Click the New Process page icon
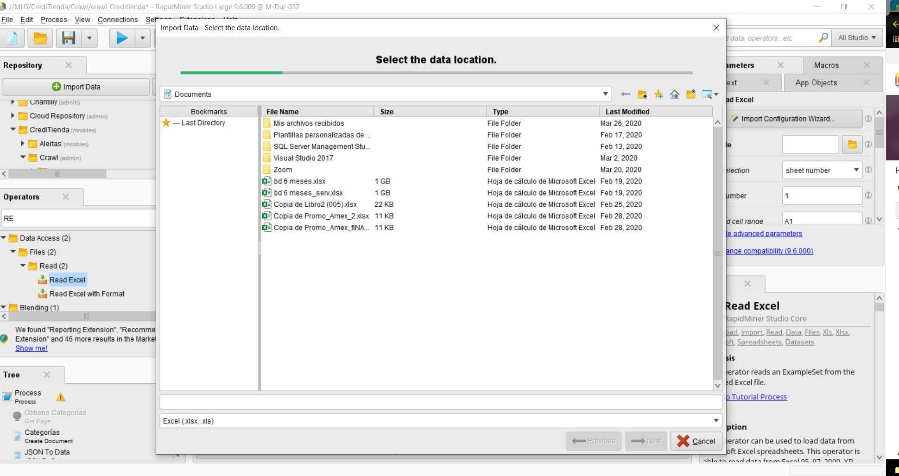Image resolution: width=899 pixels, height=476 pixels. click(13, 38)
